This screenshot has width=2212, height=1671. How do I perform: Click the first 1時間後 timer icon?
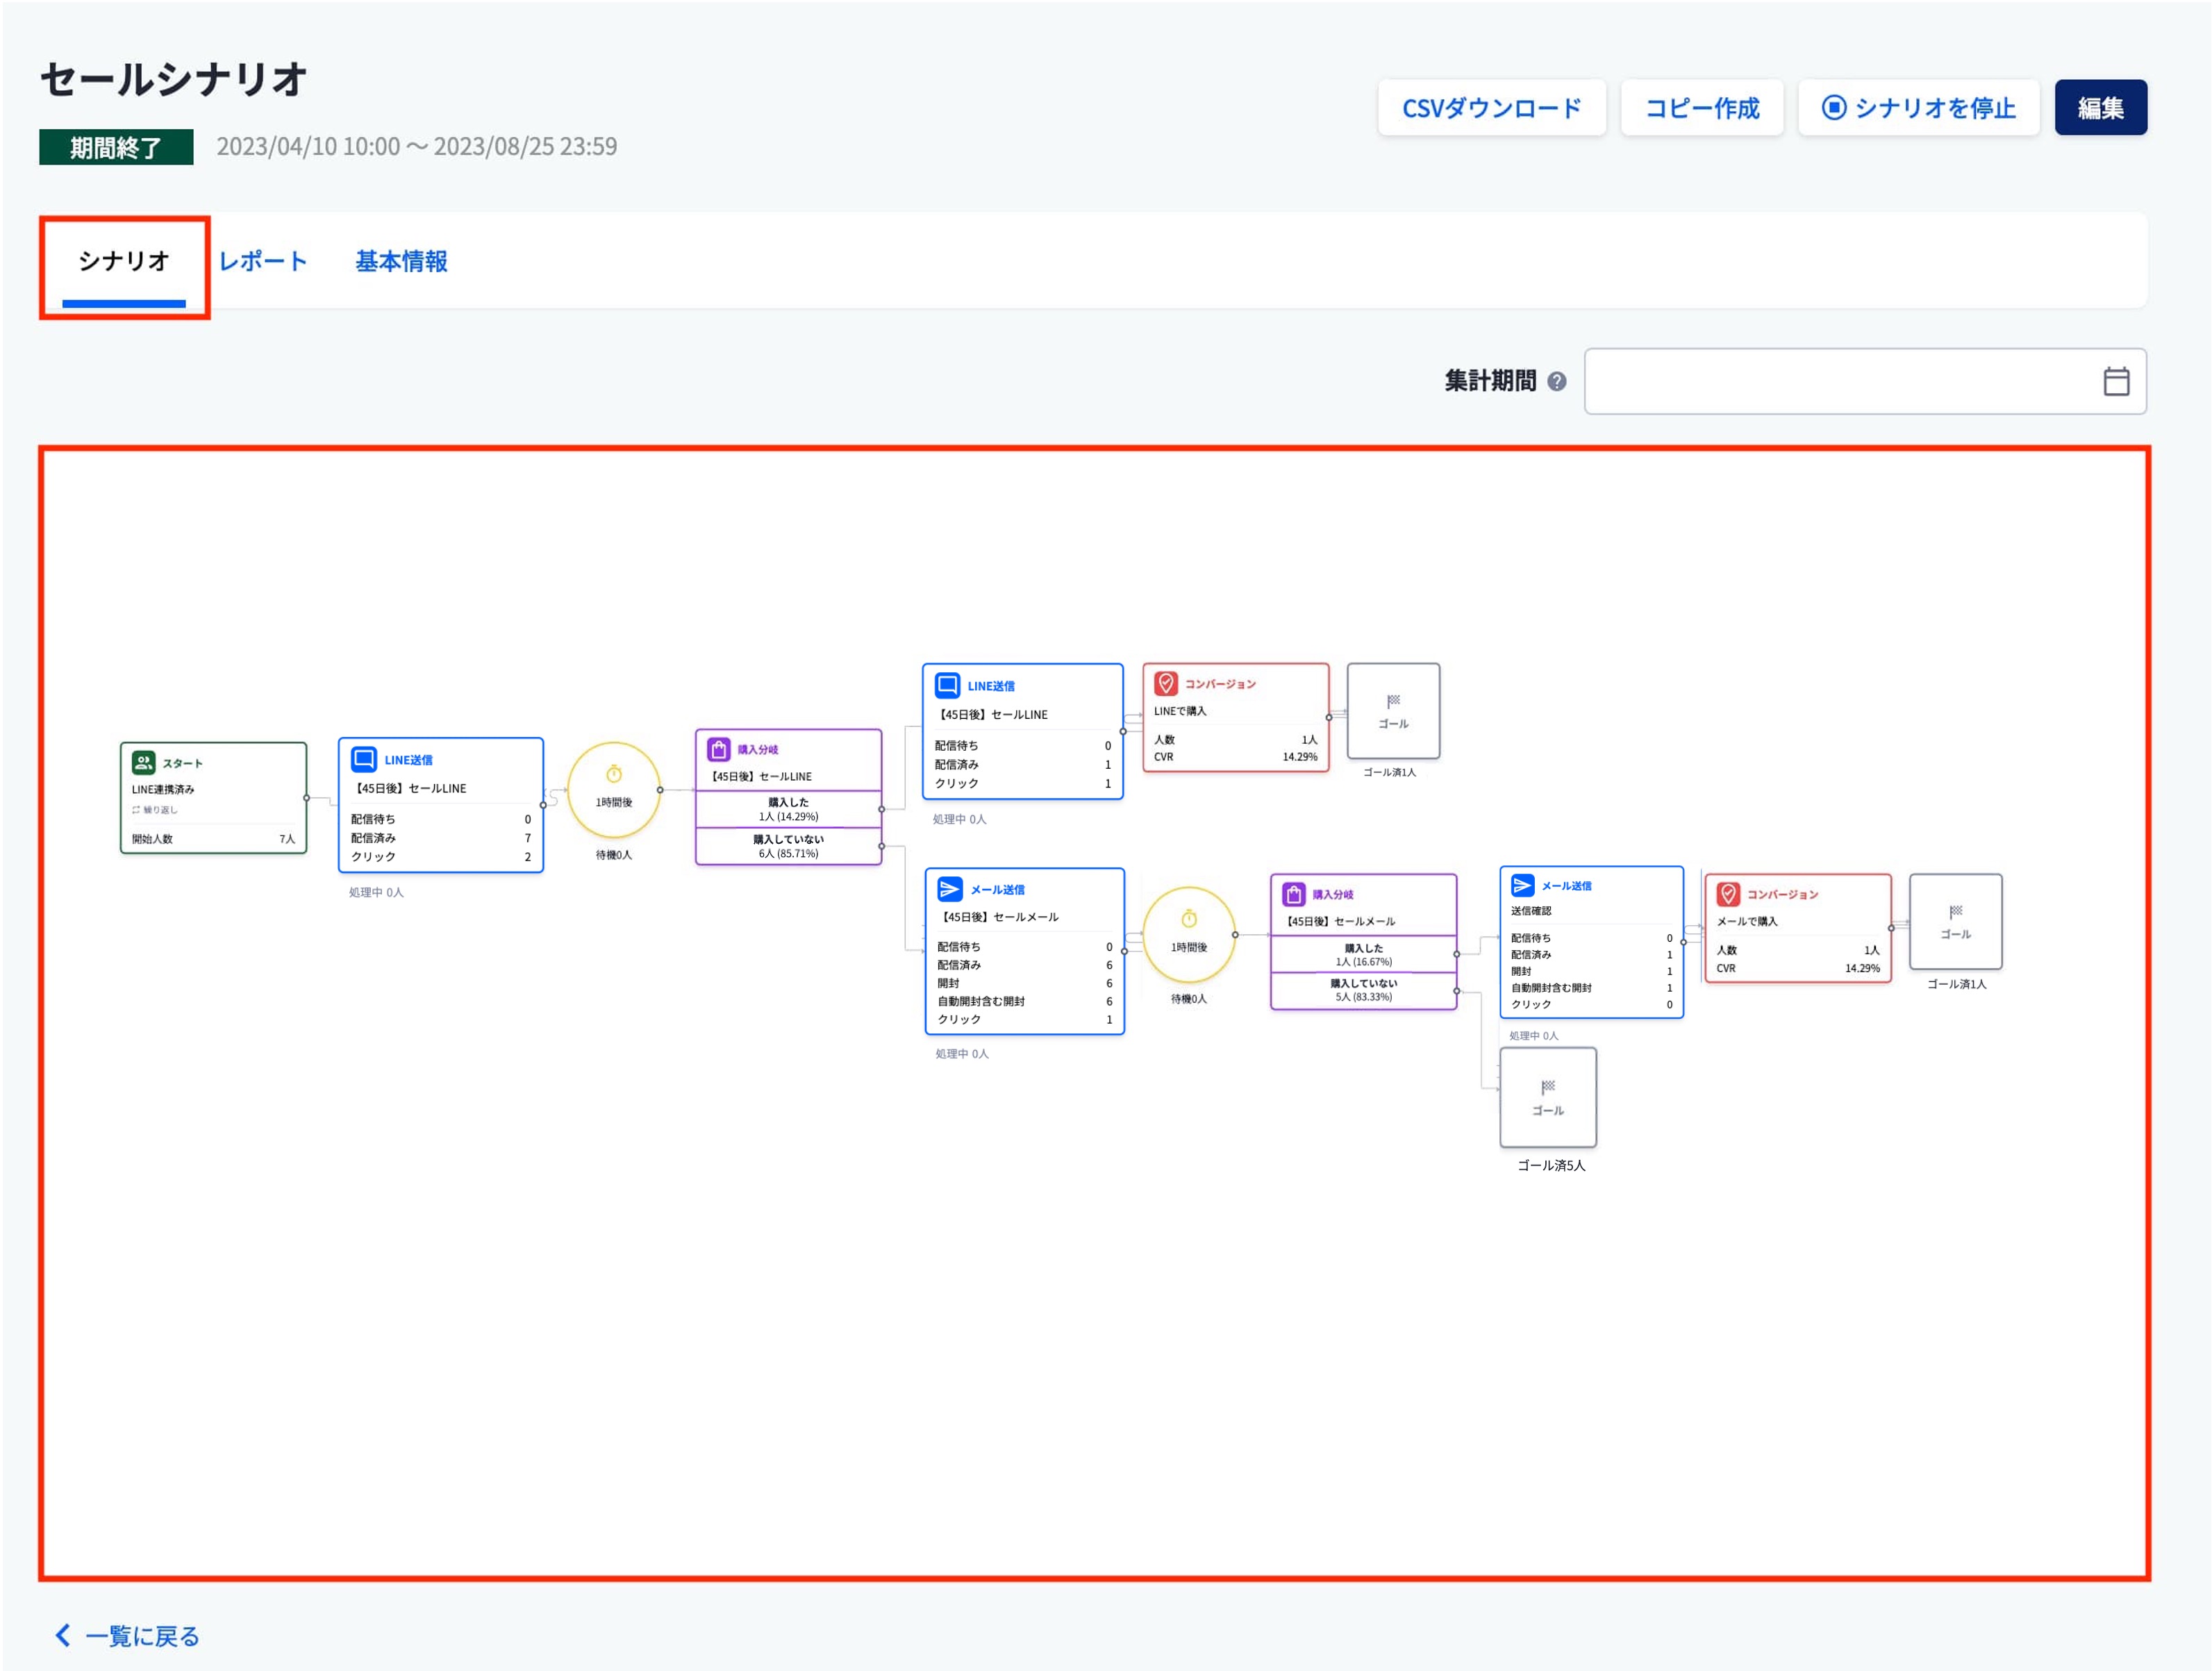pyautogui.click(x=614, y=774)
